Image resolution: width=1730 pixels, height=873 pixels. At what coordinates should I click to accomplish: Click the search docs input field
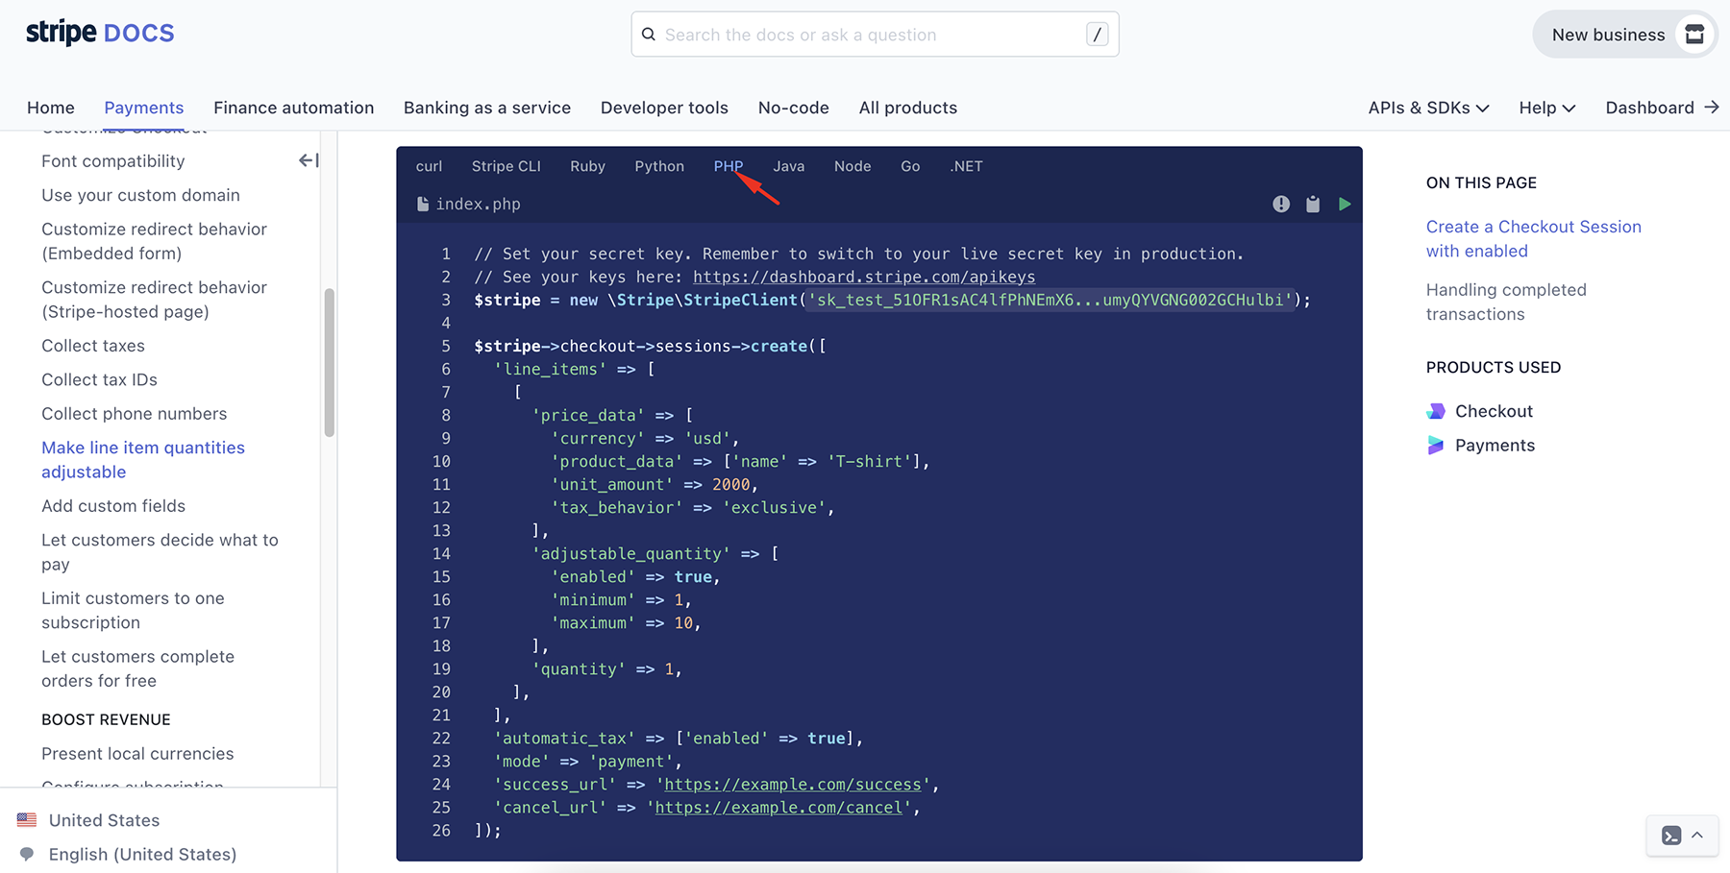[x=875, y=35]
